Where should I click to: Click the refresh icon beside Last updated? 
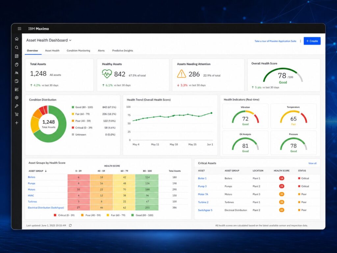[70, 225]
